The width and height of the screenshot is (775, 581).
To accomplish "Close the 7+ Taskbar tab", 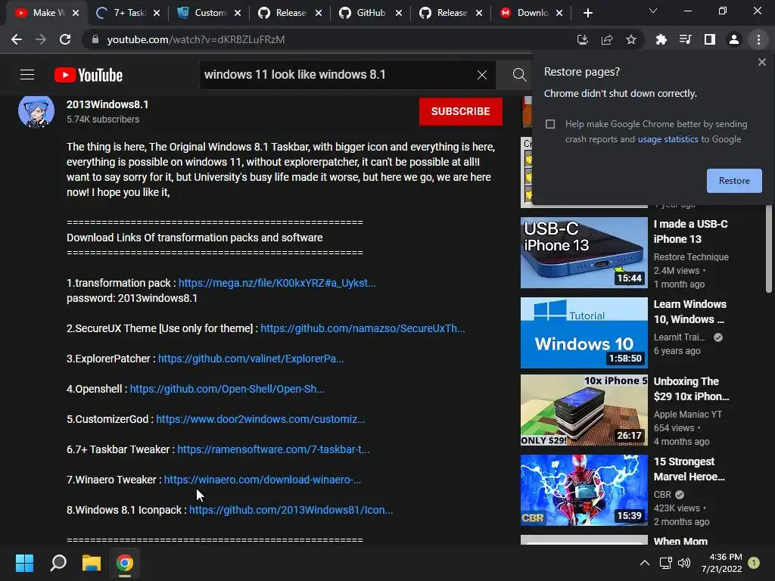I will pyautogui.click(x=157, y=13).
